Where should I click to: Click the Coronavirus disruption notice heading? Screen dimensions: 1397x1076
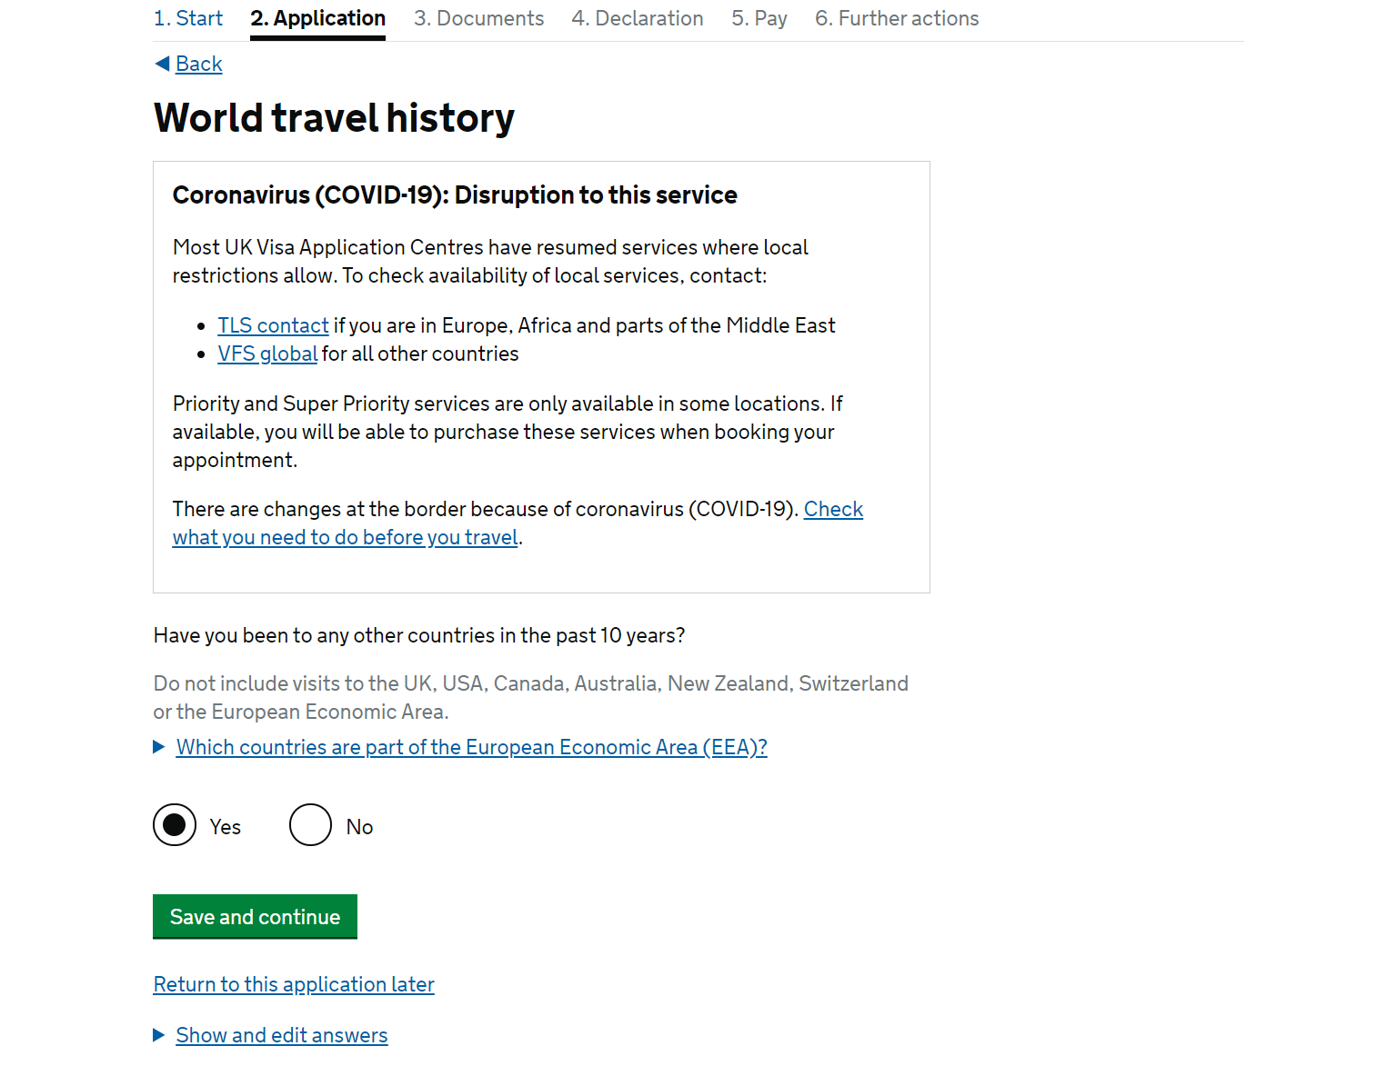(455, 195)
